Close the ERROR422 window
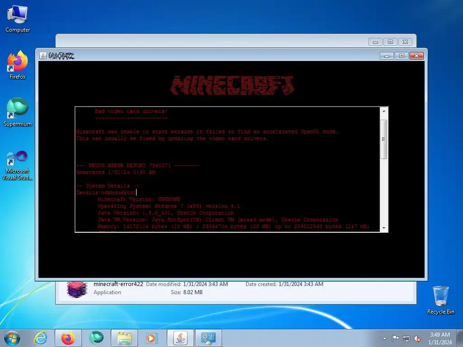The height and width of the screenshot is (347, 463). (x=416, y=56)
